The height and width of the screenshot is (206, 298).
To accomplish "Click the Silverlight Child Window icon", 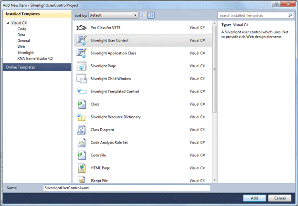I will click(x=82, y=79).
